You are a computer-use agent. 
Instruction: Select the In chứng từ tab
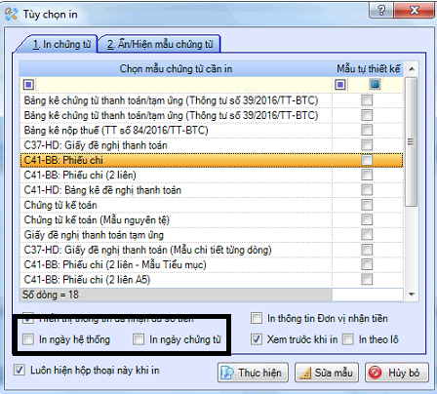[x=61, y=44]
